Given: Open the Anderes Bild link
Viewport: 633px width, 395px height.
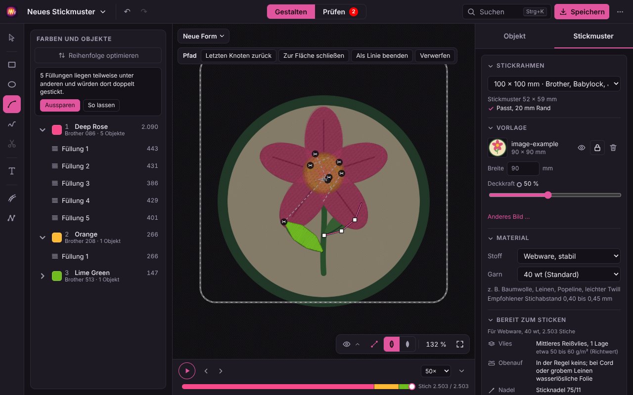Looking at the screenshot, I should point(508,217).
